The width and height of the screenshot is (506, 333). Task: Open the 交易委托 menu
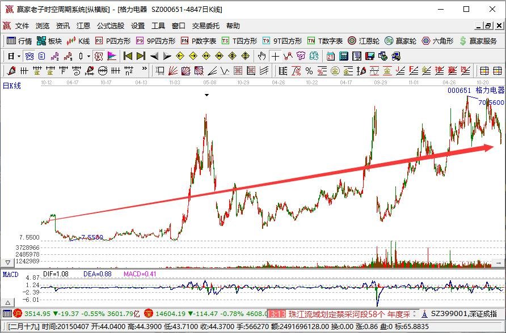(205, 25)
